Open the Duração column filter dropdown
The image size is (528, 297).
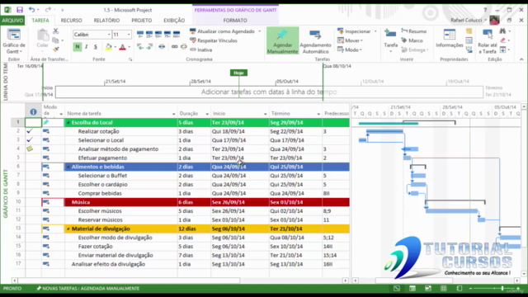207,114
